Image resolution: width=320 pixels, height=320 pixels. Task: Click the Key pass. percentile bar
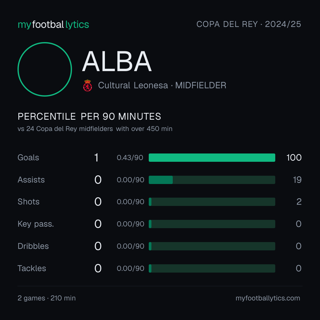[x=212, y=224]
